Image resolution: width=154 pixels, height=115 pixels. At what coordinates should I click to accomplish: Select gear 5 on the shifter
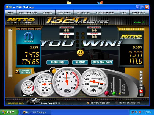point(141,75)
